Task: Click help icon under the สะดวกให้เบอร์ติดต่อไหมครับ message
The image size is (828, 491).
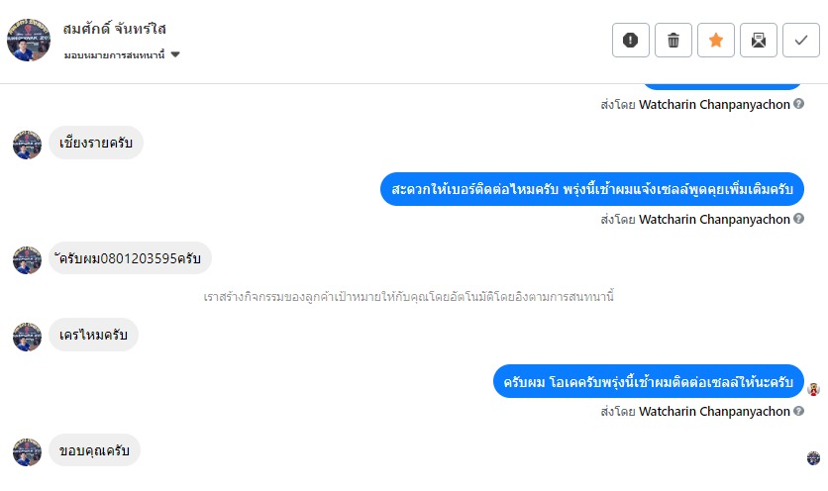Action: pyautogui.click(x=798, y=219)
